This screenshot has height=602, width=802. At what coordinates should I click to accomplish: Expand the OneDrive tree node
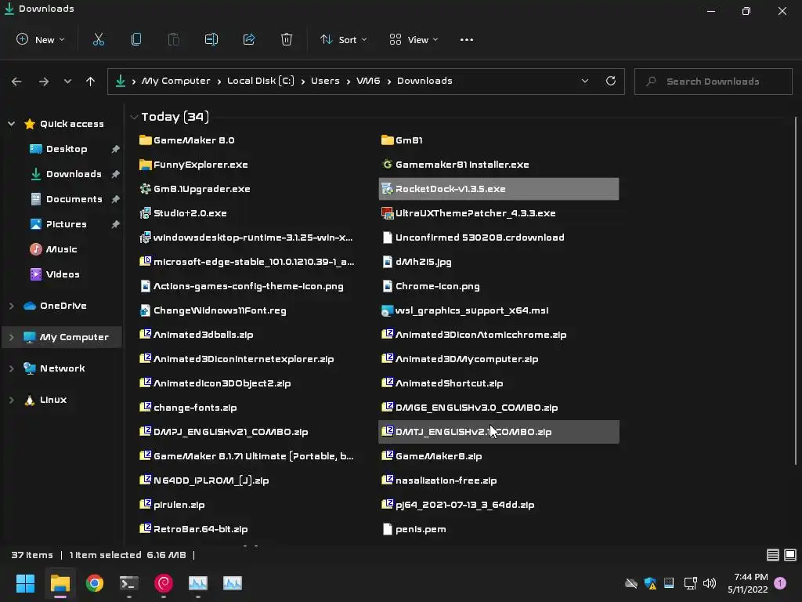click(x=11, y=306)
